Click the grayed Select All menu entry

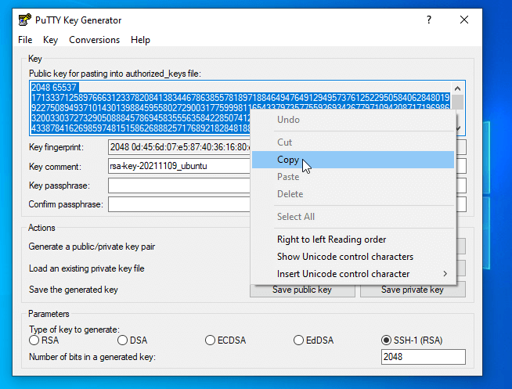(x=353, y=217)
